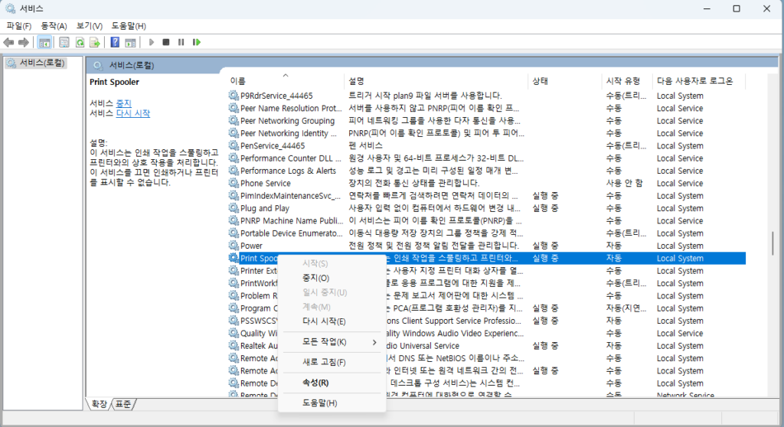Sort by the 시작 유형 column header
Screen dimensions: 784x427
[627, 80]
